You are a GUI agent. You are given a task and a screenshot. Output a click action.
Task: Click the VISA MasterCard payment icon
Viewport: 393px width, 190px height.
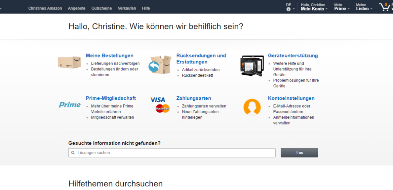pyautogui.click(x=160, y=104)
